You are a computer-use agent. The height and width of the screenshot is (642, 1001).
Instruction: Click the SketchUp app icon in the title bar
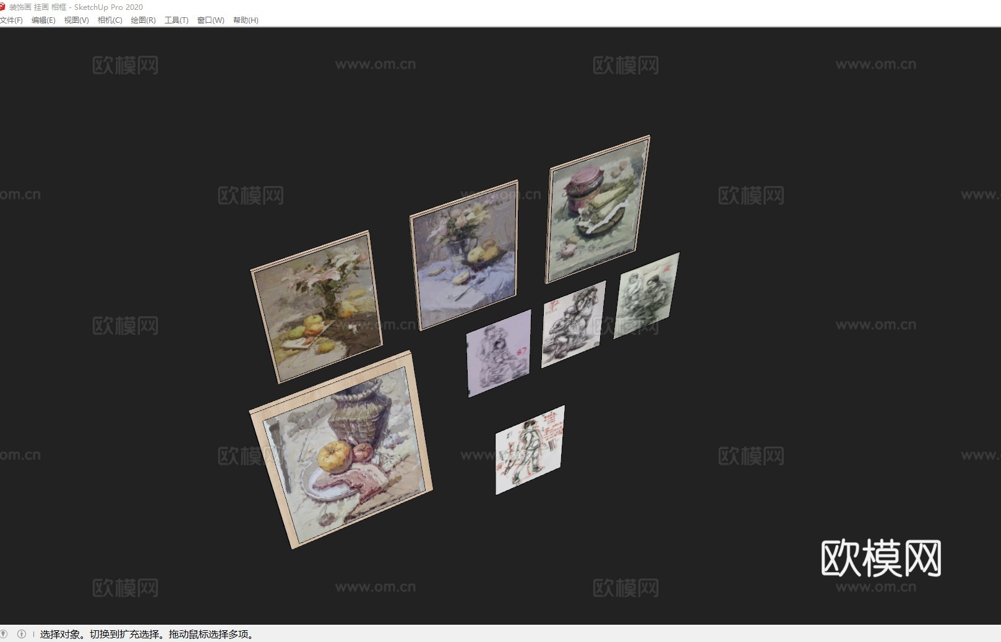click(x=2, y=7)
